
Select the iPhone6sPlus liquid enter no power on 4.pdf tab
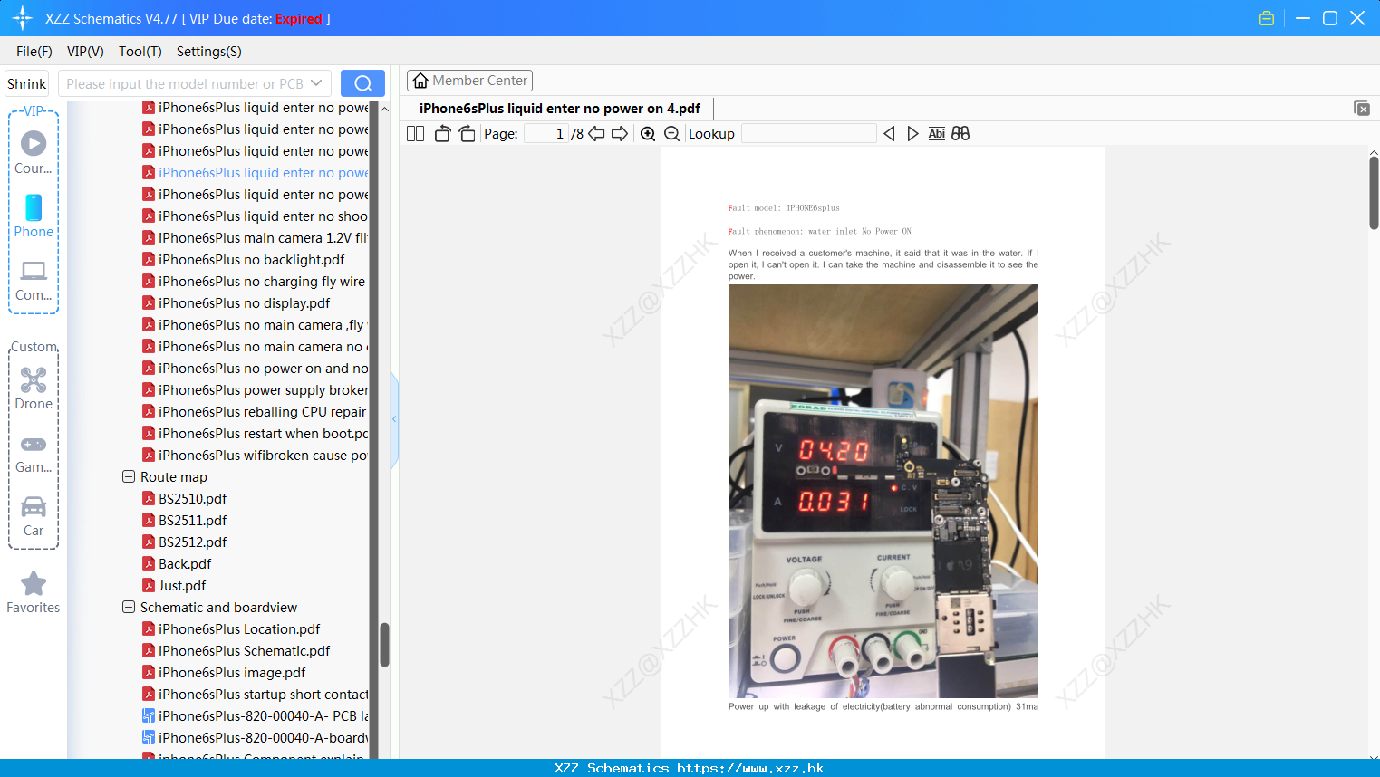(559, 109)
